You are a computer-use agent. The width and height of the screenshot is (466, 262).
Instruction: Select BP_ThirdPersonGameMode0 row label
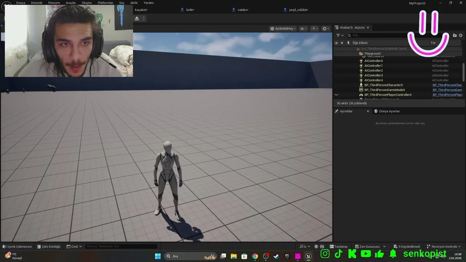tap(384, 90)
